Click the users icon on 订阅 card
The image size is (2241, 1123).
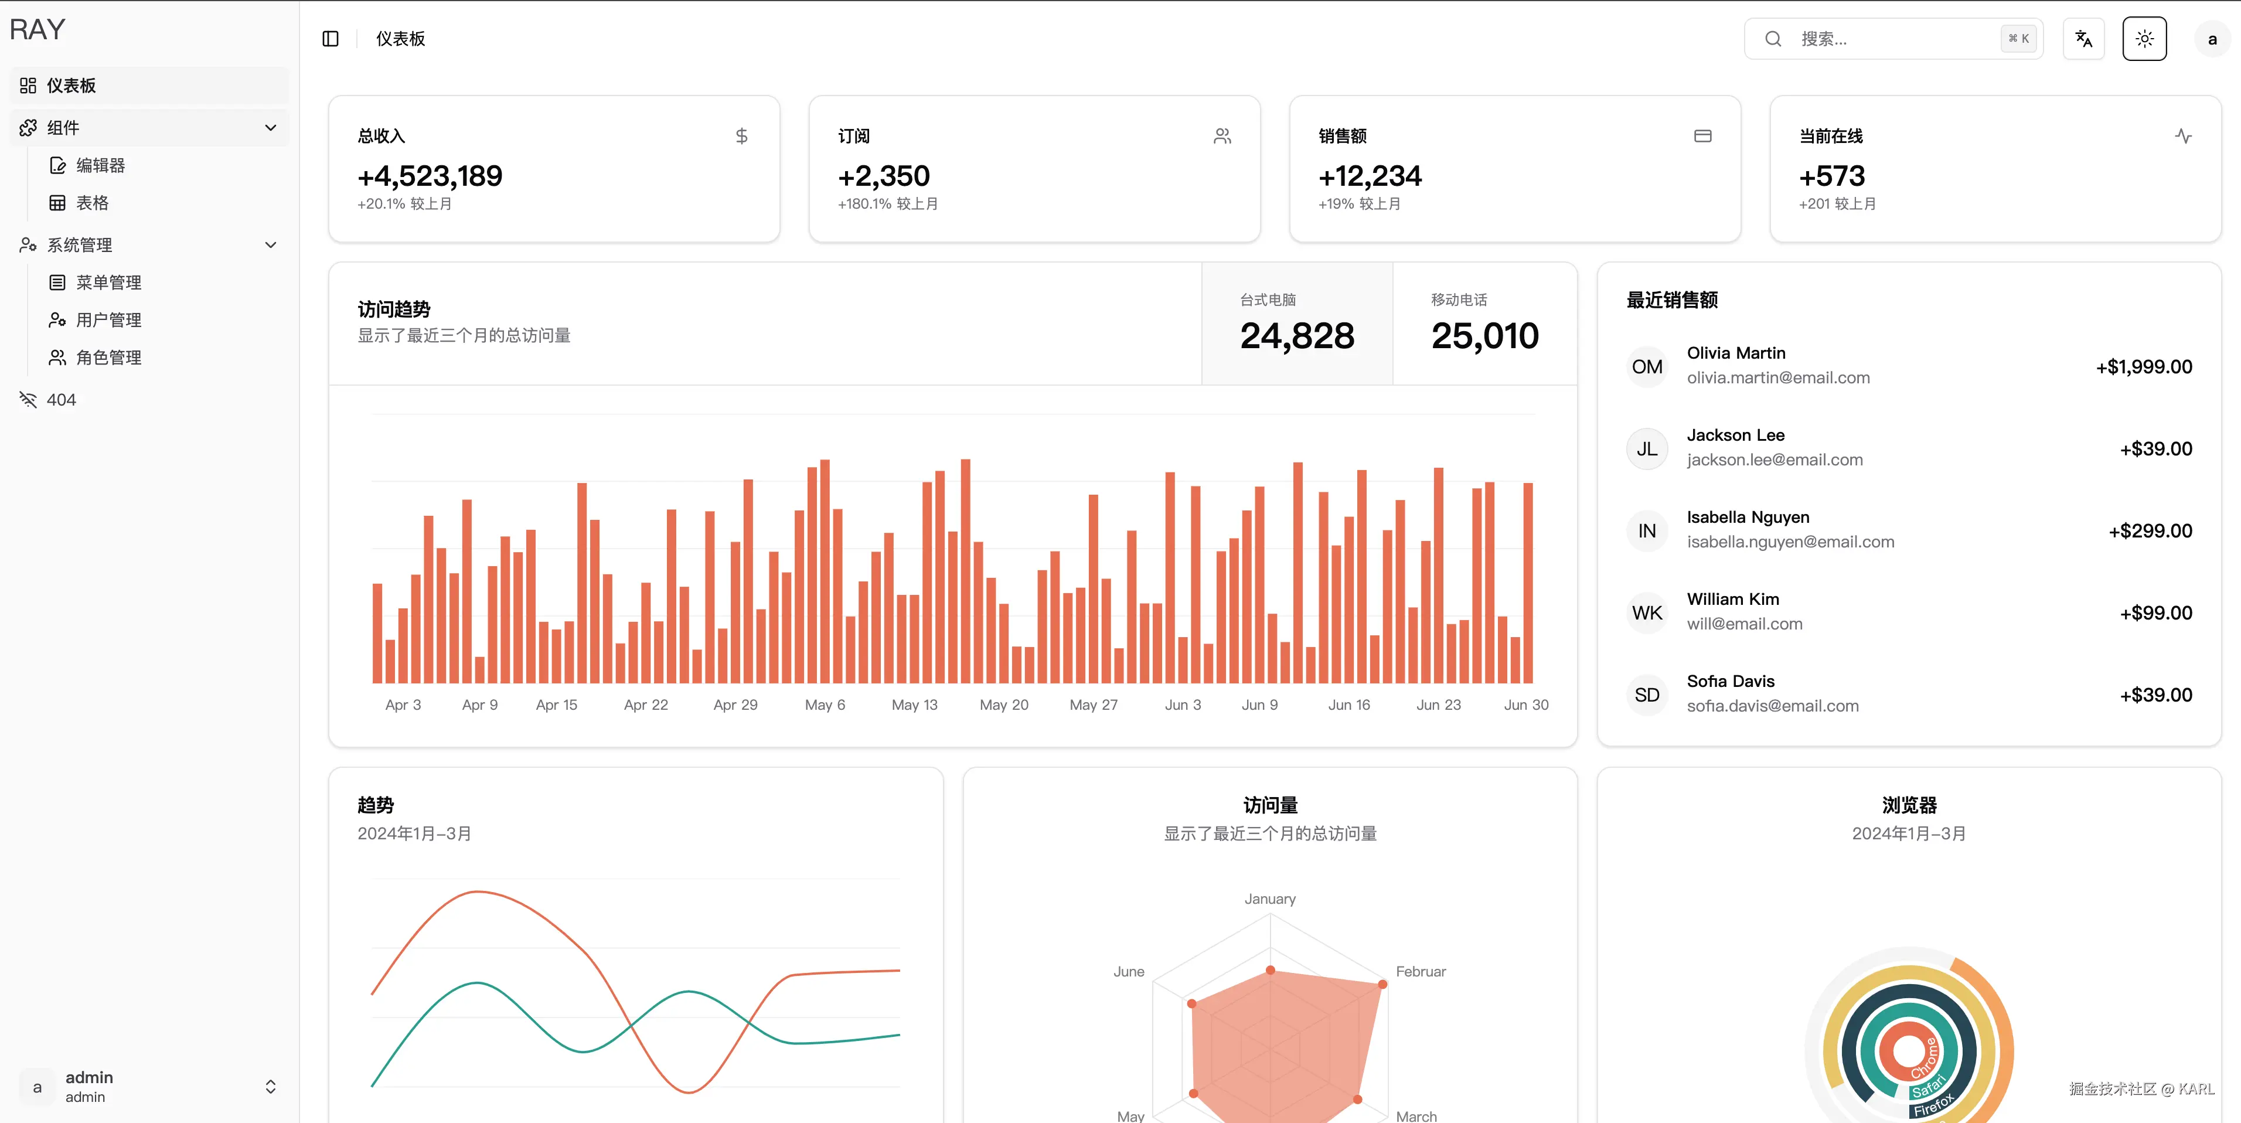coord(1222,136)
